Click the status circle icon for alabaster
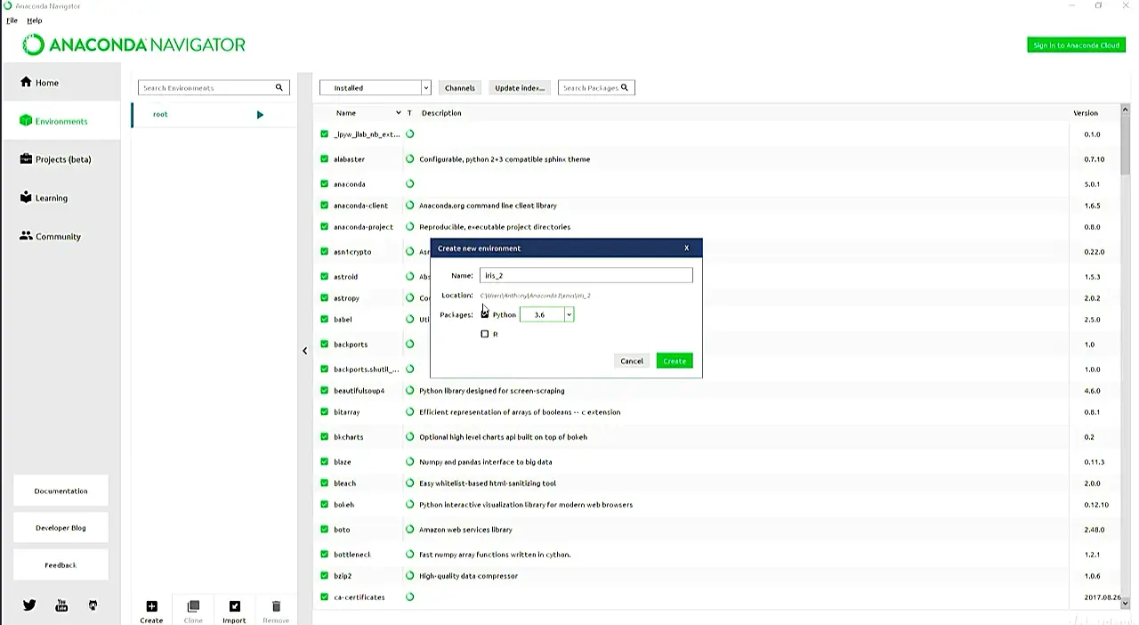 point(410,159)
